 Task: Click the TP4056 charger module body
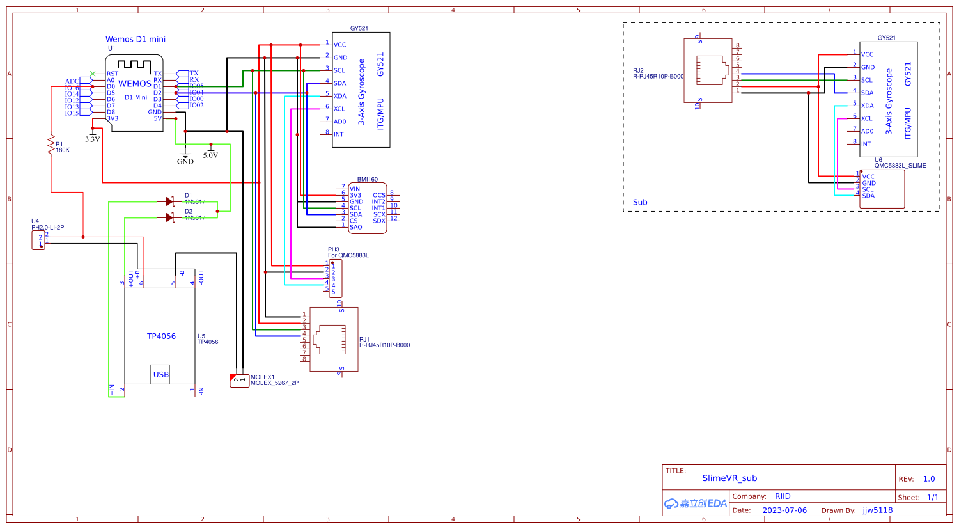[160, 336]
